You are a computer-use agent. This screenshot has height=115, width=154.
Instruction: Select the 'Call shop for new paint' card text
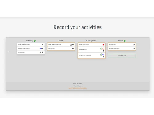85,56
